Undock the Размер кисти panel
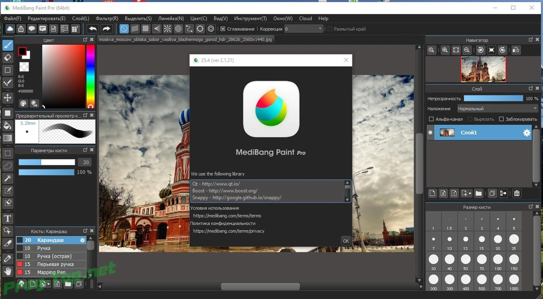 coord(531,206)
